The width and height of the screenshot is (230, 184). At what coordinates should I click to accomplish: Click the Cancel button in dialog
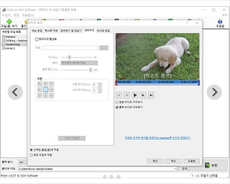coord(173,161)
